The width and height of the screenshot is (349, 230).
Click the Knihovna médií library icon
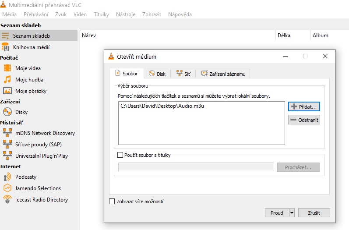[5, 47]
